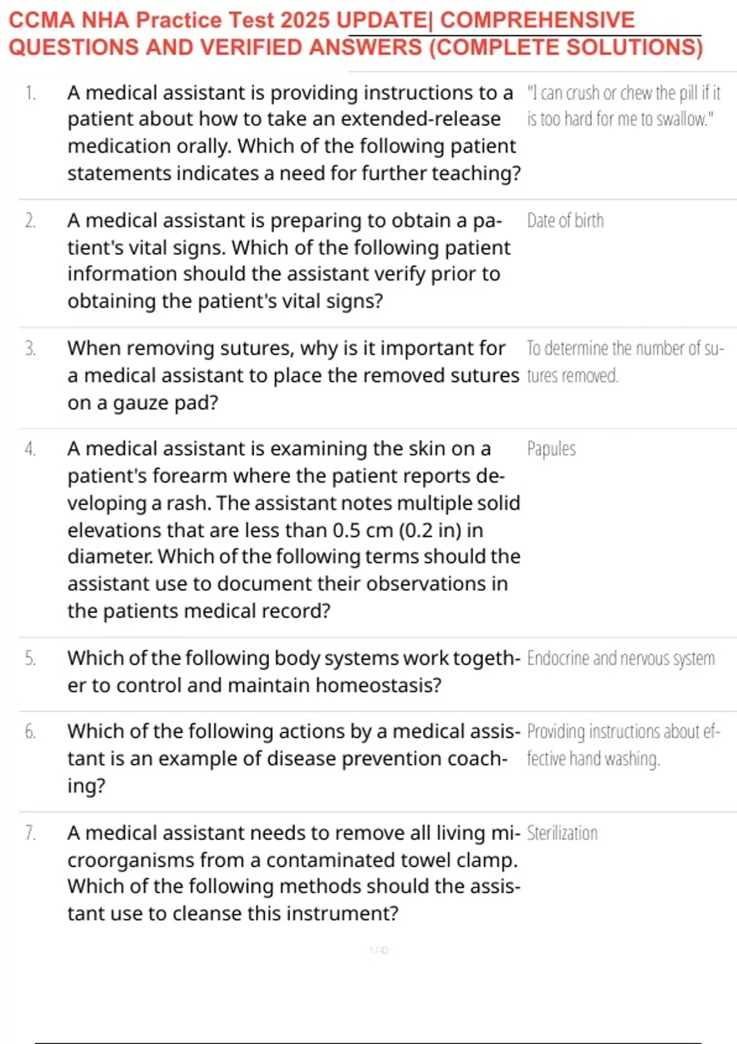Select the "Sterilization" answer
The image size is (737, 1044).
tap(562, 833)
